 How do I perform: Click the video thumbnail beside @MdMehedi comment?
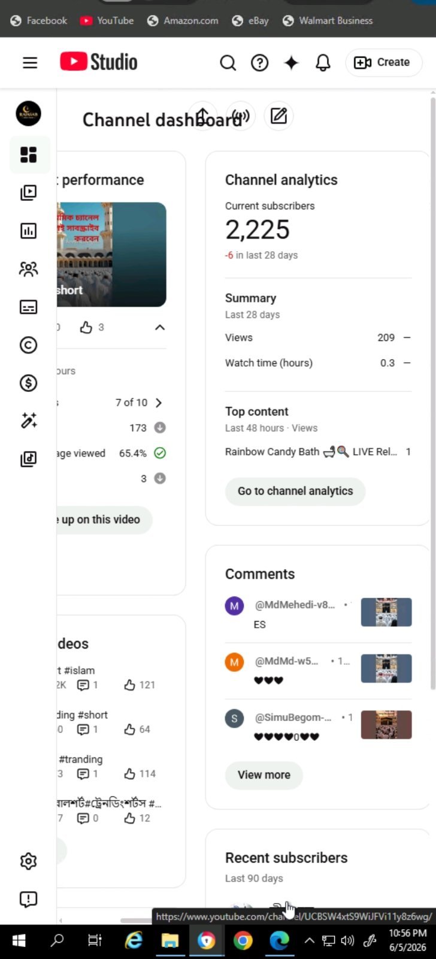pyautogui.click(x=386, y=612)
